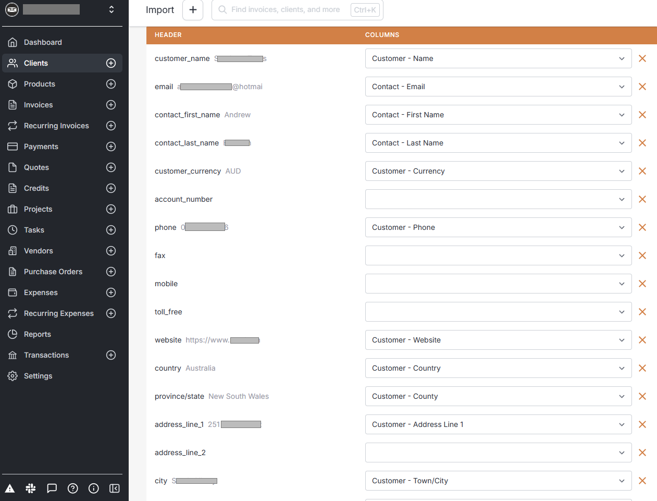Viewport: 657px width, 501px height.
Task: Expand Contact - Last Name dropdown
Action: pyautogui.click(x=498, y=143)
